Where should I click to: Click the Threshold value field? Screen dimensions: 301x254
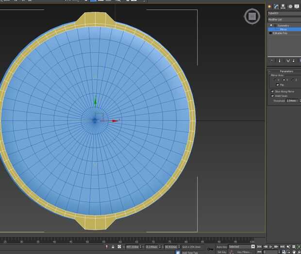292,101
